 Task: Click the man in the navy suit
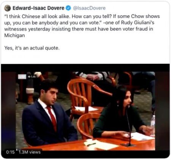coord(49,114)
